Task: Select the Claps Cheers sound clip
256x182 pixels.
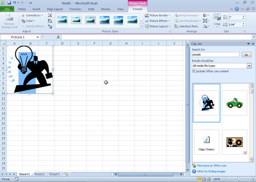Action: point(207,142)
